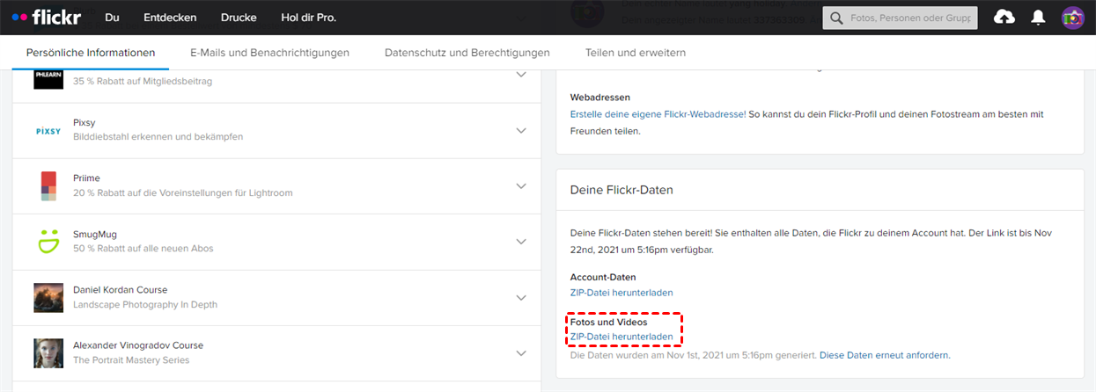Click the SmugMug smiley logo
This screenshot has width=1096, height=392.
pyautogui.click(x=48, y=241)
